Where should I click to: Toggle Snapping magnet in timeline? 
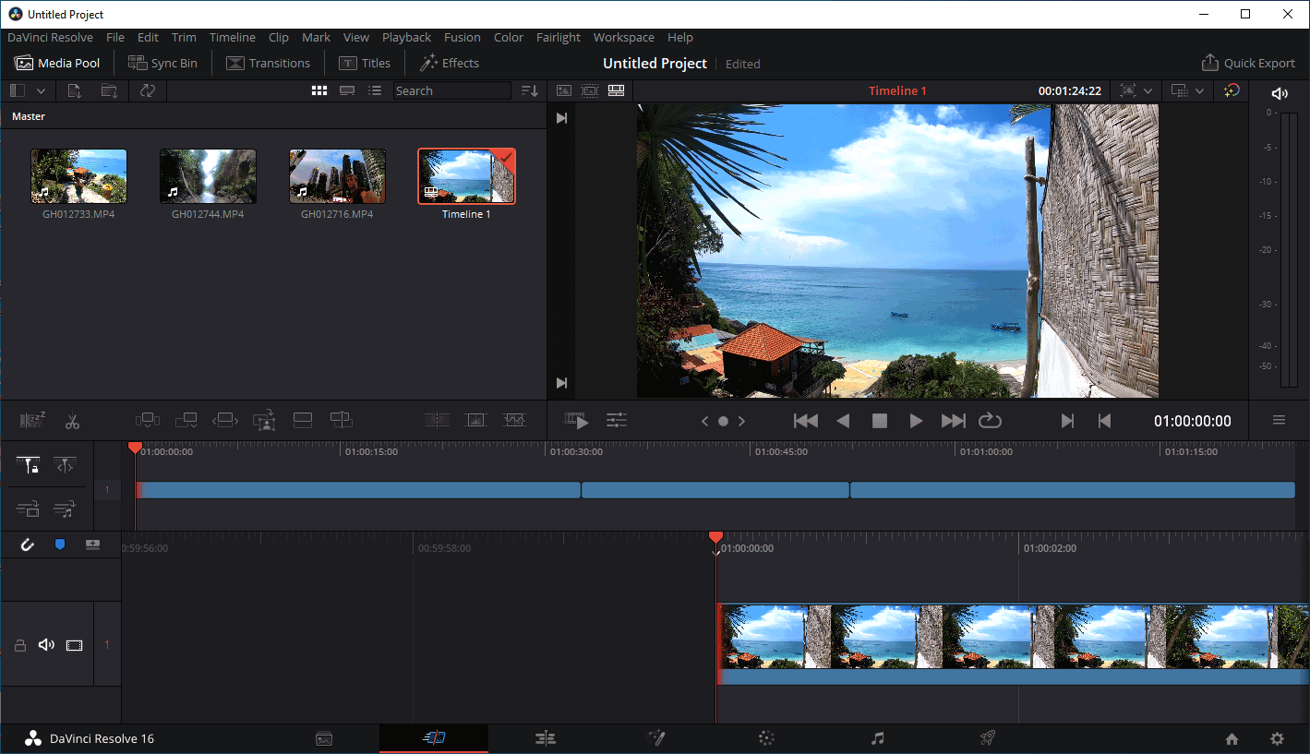(x=28, y=545)
